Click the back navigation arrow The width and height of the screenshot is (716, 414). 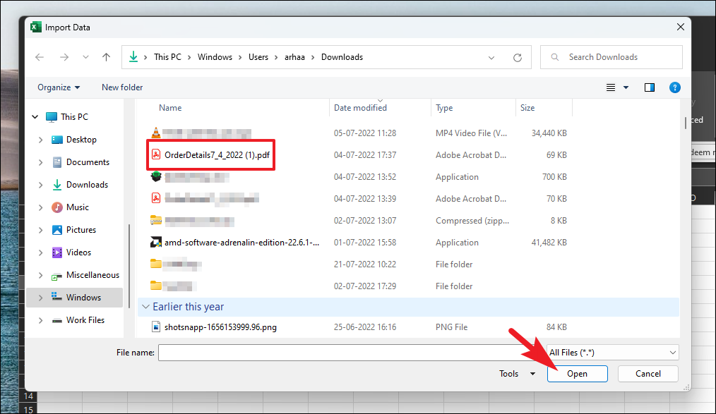[x=39, y=57]
